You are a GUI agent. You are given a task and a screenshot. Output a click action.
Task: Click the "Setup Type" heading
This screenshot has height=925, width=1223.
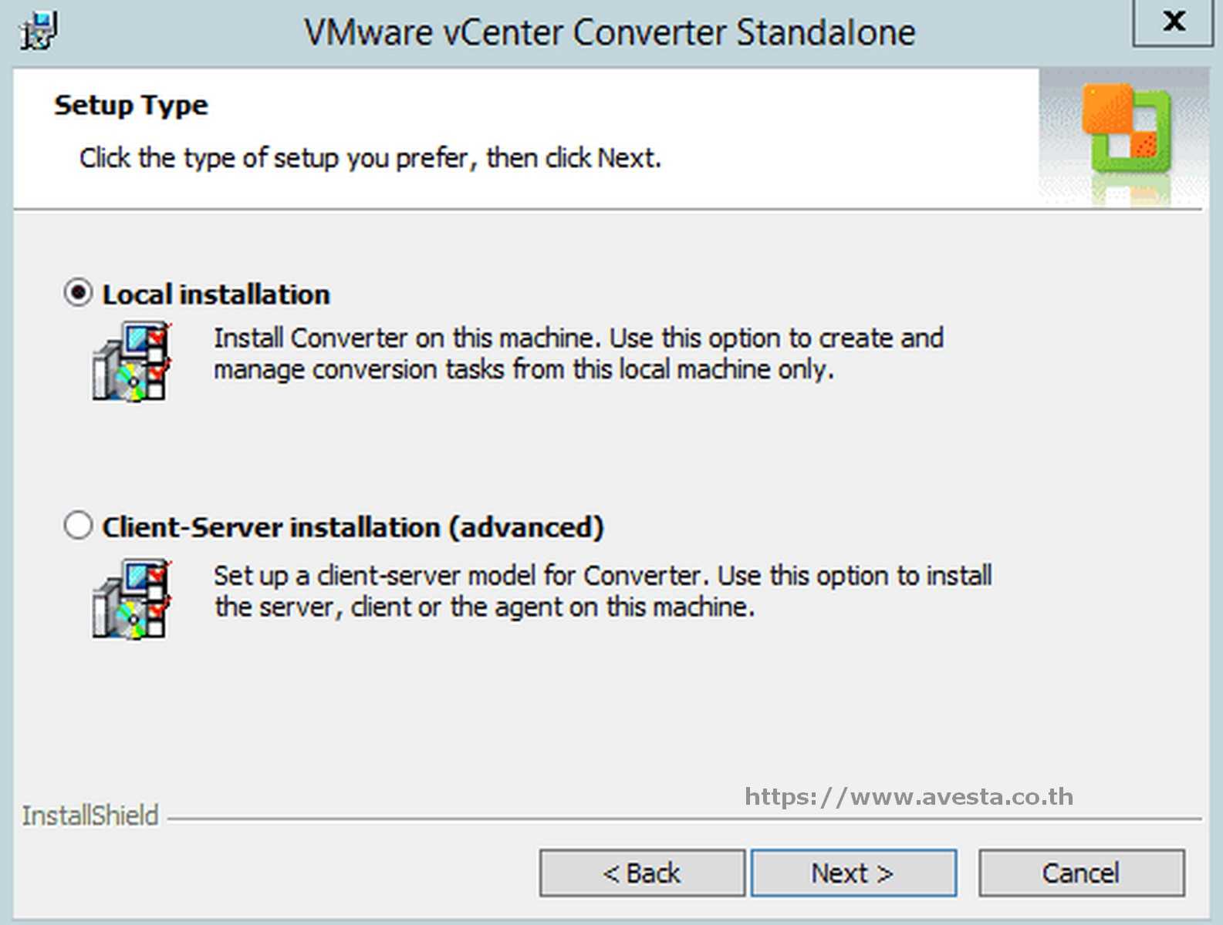point(131,105)
